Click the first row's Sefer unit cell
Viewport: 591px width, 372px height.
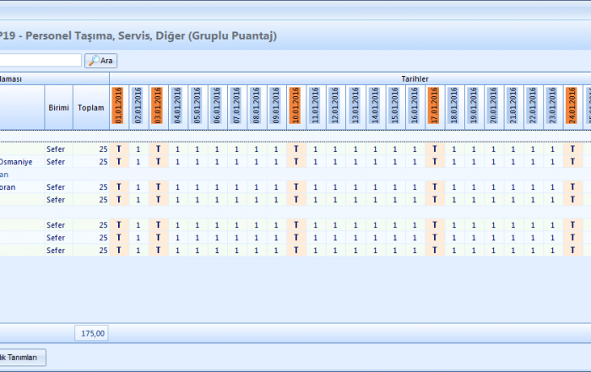[x=57, y=149]
